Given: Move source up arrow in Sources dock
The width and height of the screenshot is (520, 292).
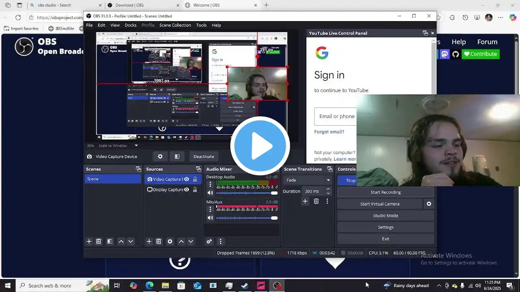Looking at the screenshot, I should [181, 241].
